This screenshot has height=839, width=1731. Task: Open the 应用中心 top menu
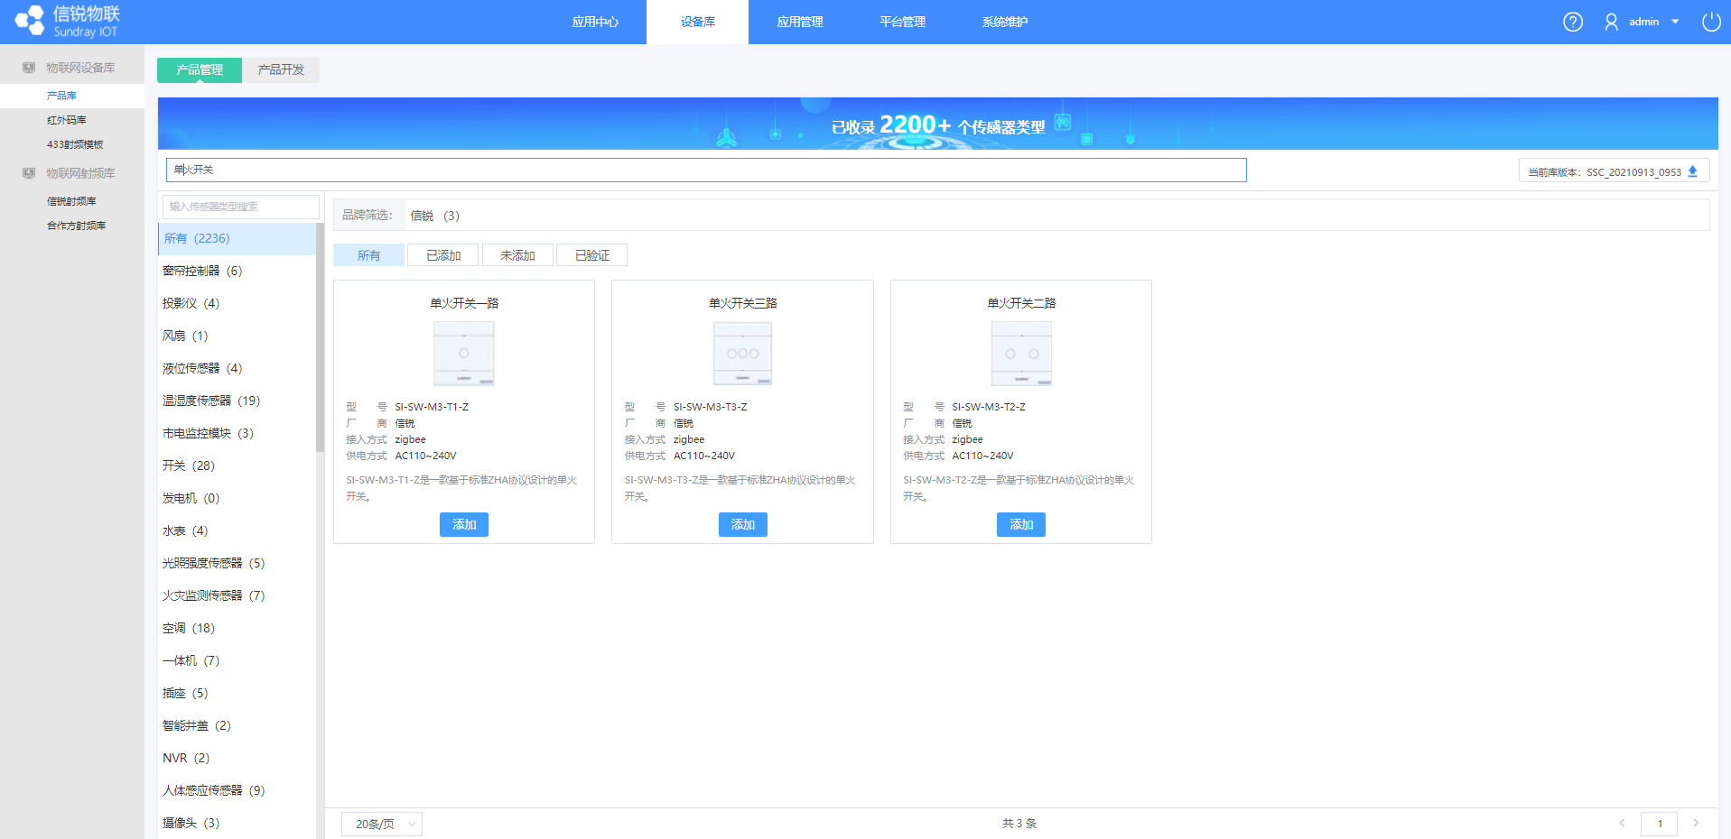(x=595, y=22)
